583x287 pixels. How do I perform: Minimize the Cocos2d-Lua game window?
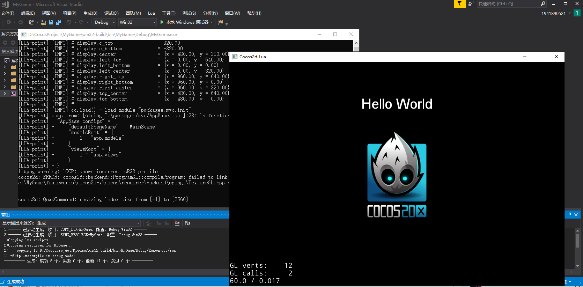click(524, 57)
